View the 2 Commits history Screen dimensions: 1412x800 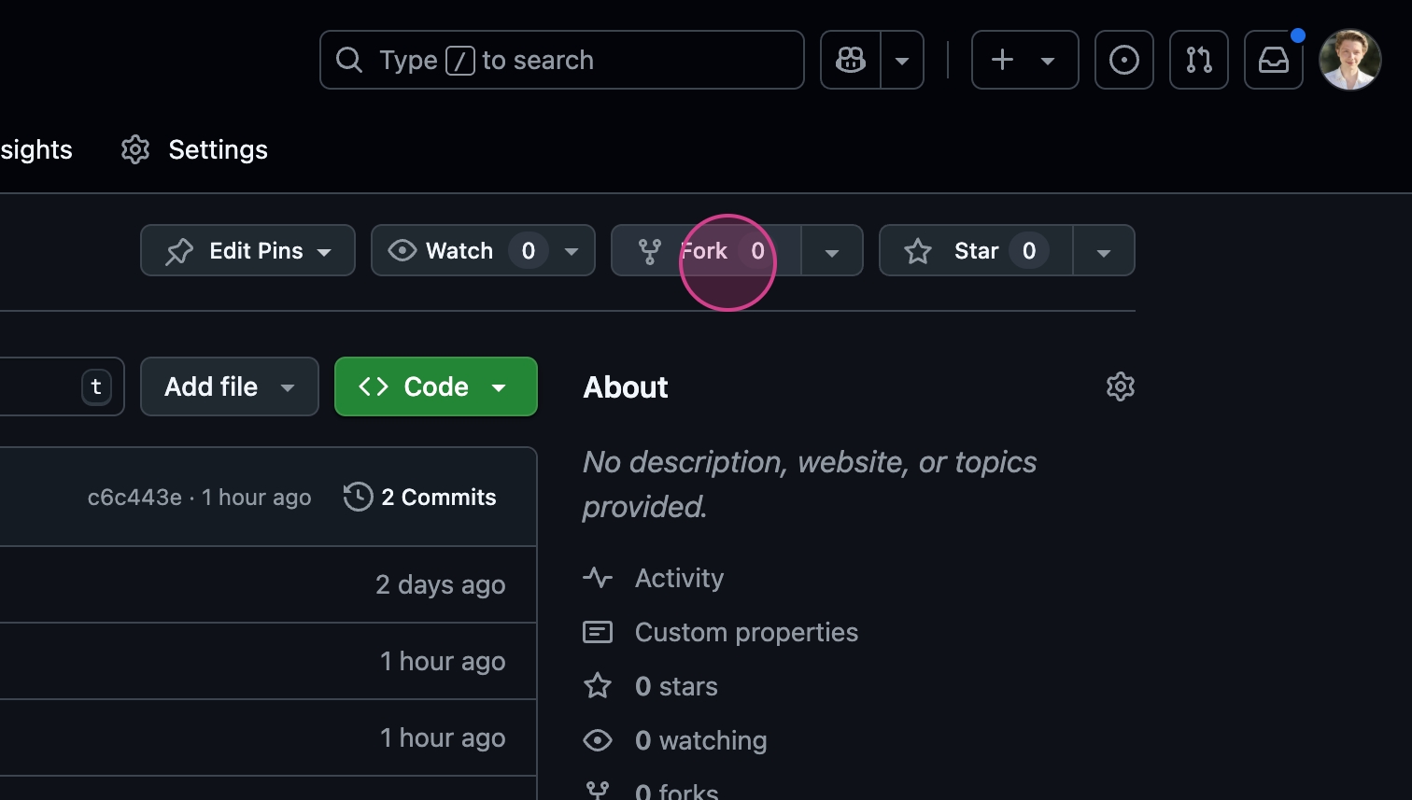[x=420, y=497]
